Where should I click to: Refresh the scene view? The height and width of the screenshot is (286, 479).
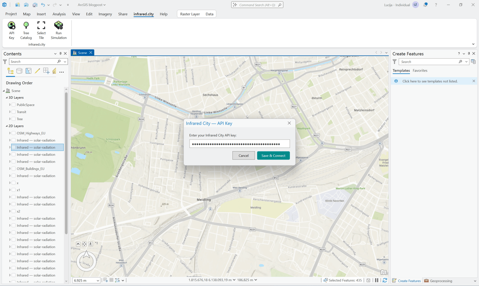[x=385, y=280]
